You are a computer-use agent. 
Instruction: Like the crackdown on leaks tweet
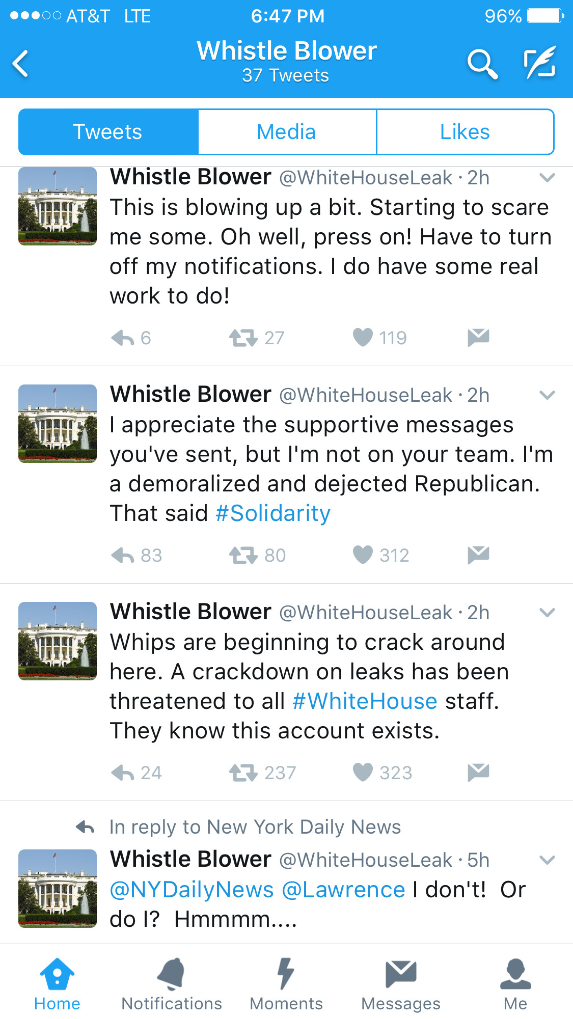tap(363, 772)
